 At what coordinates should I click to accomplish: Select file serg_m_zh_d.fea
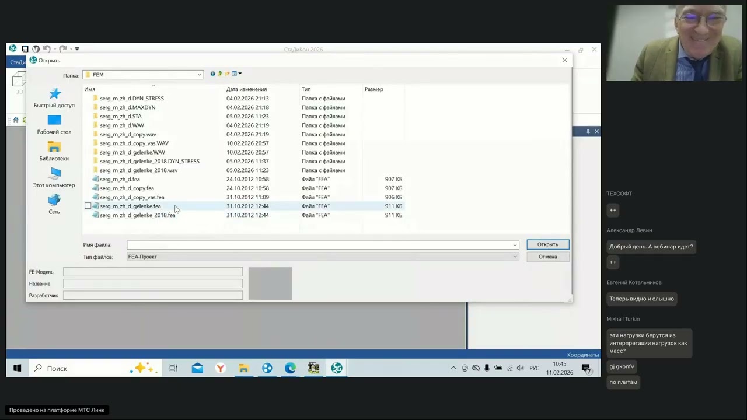120,180
